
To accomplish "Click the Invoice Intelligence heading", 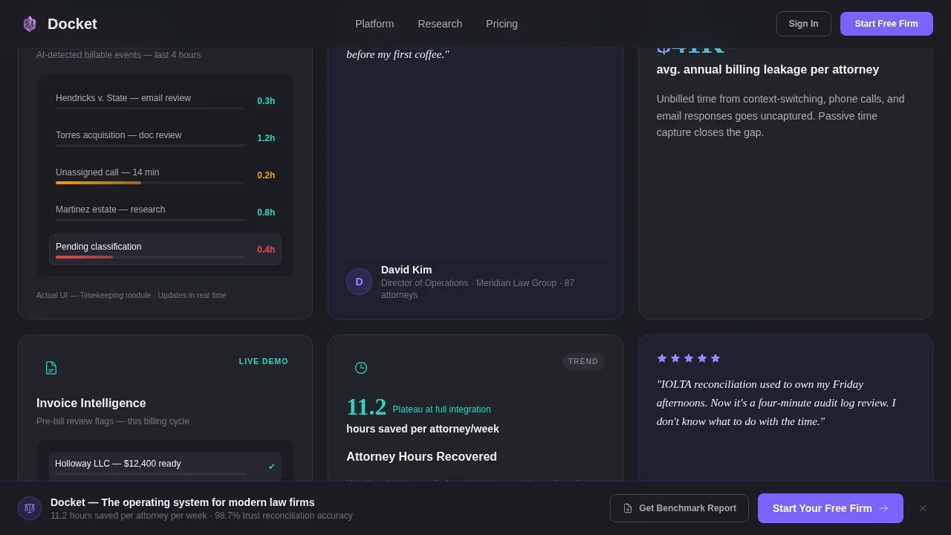I will 91,403.
